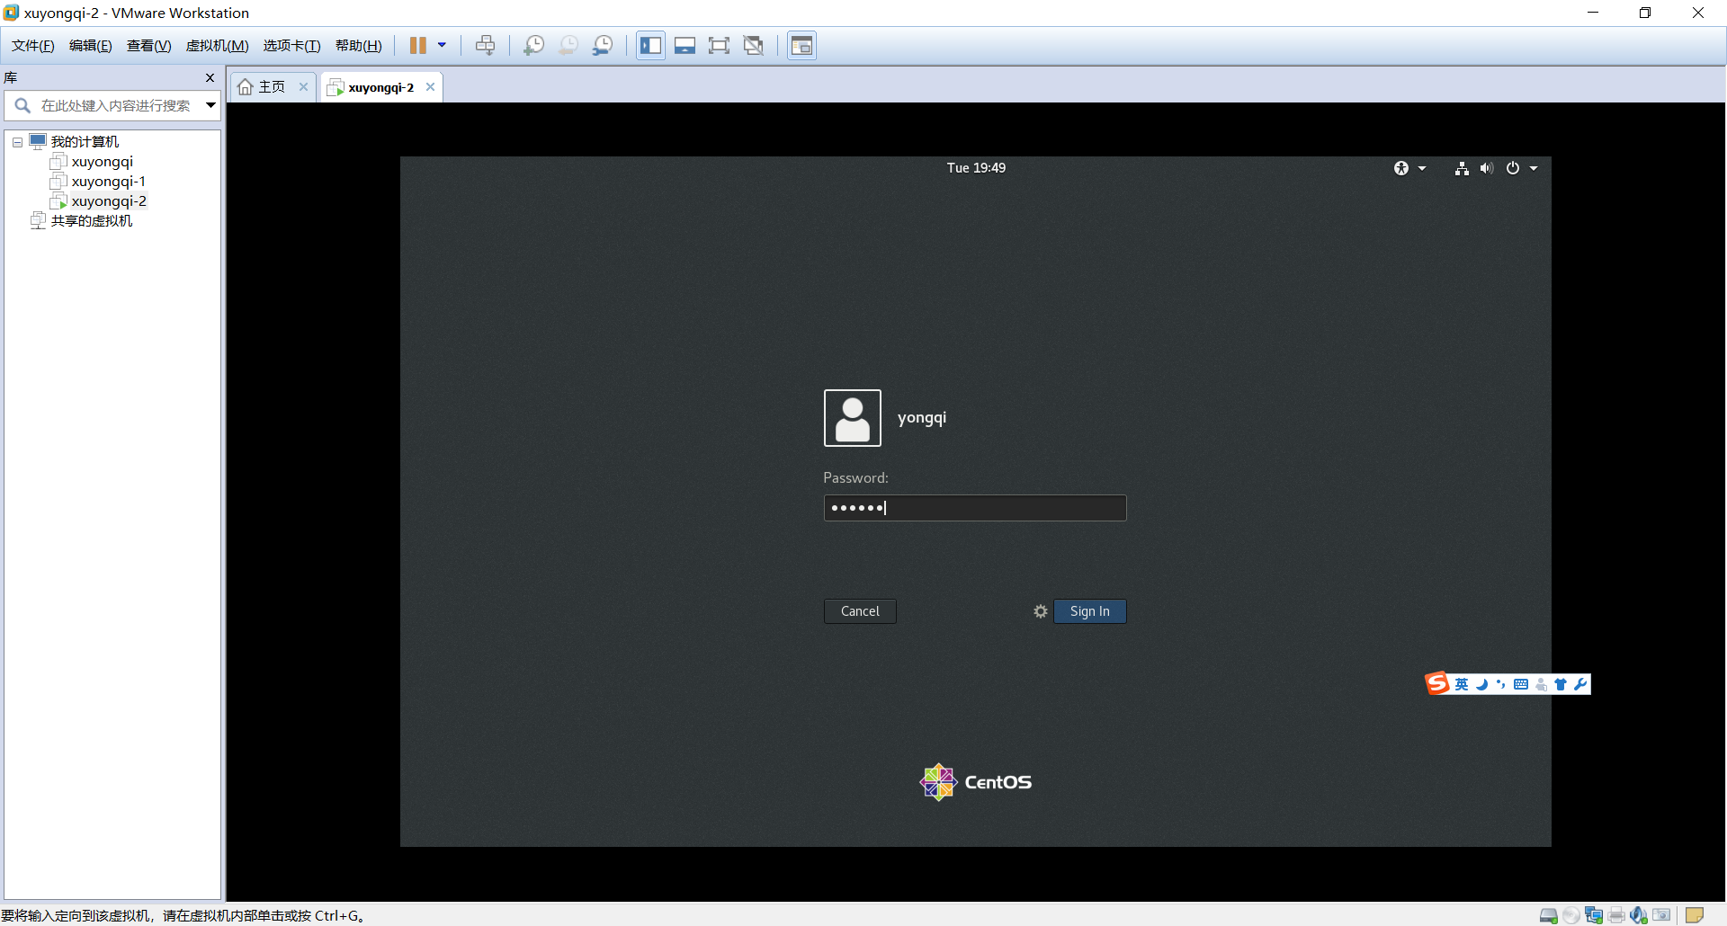Click inside the Password field
This screenshot has height=926, width=1727.
[x=975, y=508]
